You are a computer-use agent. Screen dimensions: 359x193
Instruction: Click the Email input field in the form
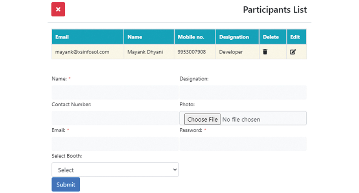(115, 144)
